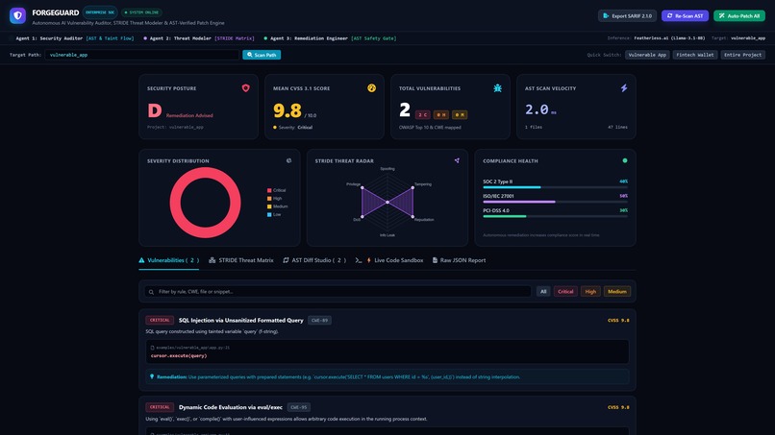Open the Vulnerabilities tab

tap(169, 260)
